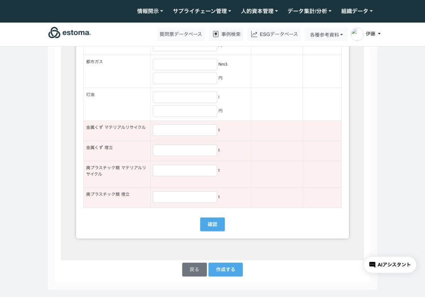Open the 組織データ menu
425x297 pixels.
(x=357, y=11)
